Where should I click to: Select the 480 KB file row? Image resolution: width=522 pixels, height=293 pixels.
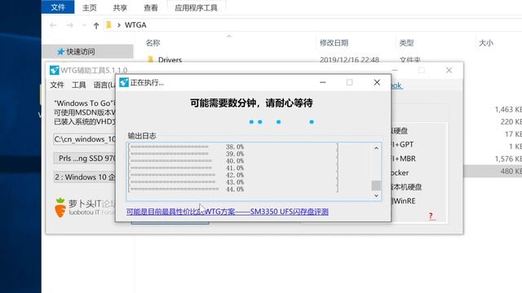pos(493,171)
